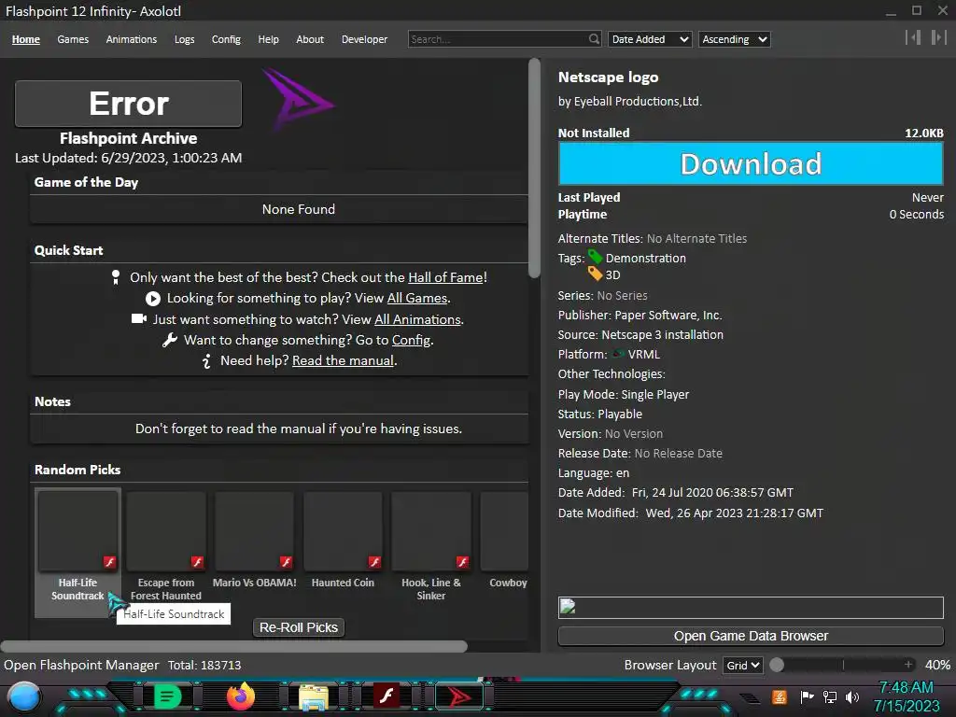Screen dimensions: 956x717
Task: Open the Hall of Fame link
Action: pos(445,277)
